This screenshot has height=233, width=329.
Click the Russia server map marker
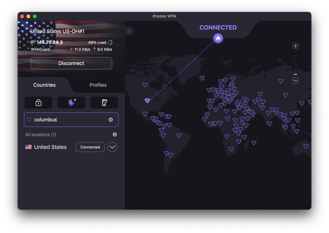pos(281,81)
